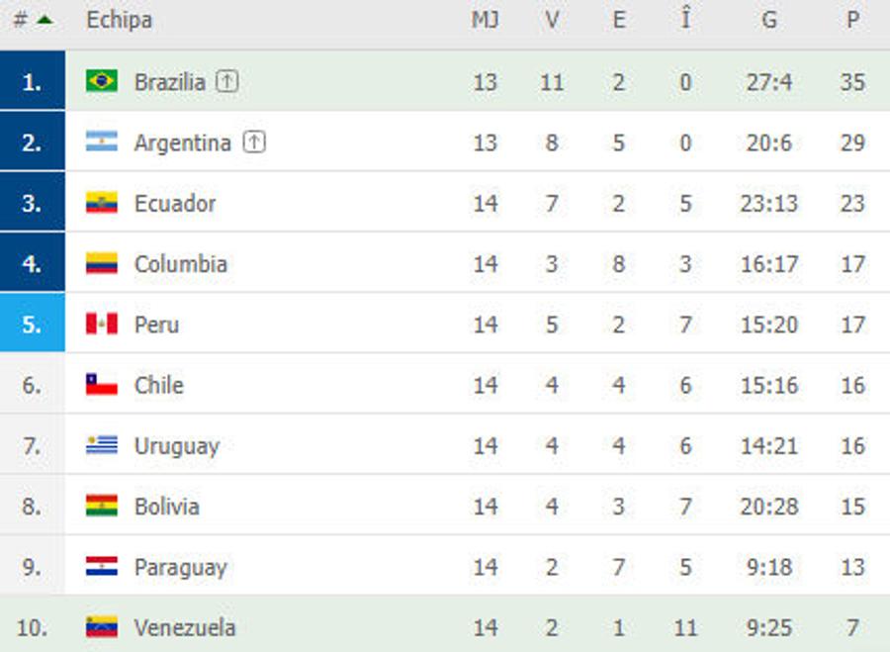Click the Argentina flag icon
The image size is (890, 652).
(x=102, y=141)
